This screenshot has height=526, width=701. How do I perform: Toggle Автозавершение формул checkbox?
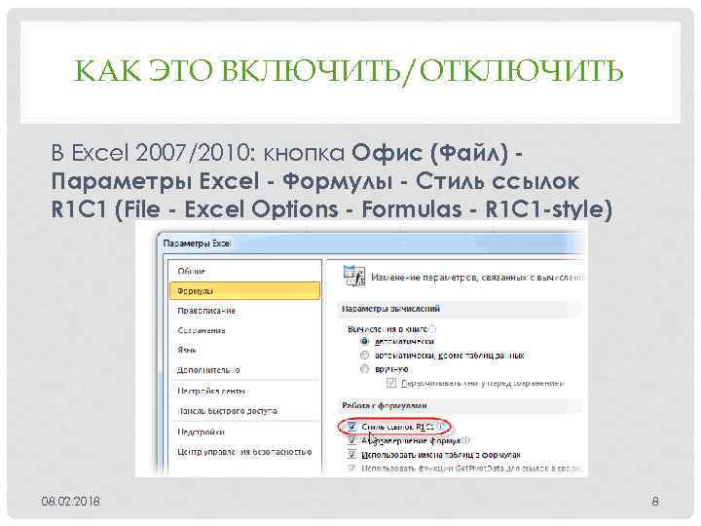(351, 440)
